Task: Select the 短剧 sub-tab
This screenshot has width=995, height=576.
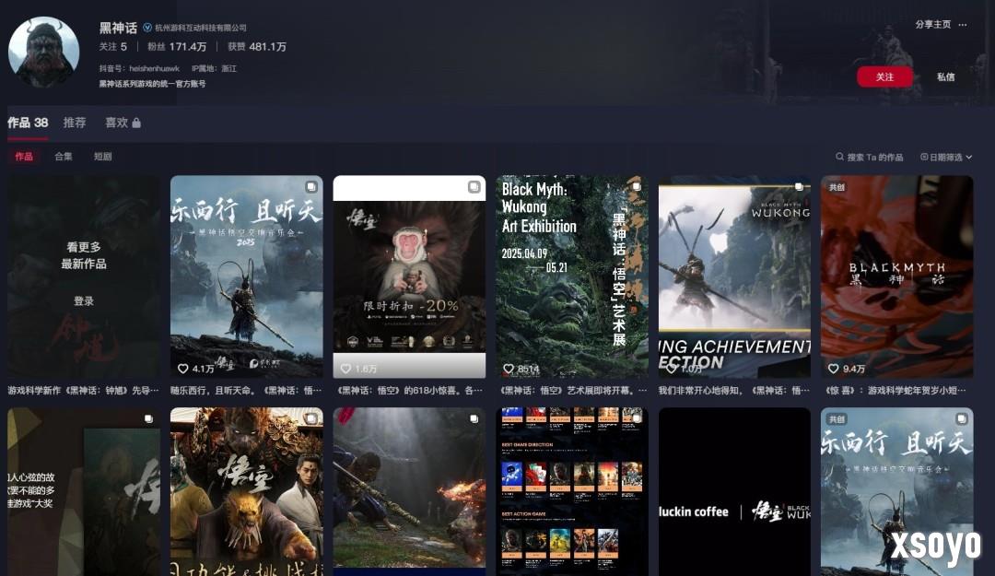Action: click(103, 157)
